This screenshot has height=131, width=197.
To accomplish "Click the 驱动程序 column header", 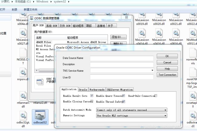I will pos(87,37).
